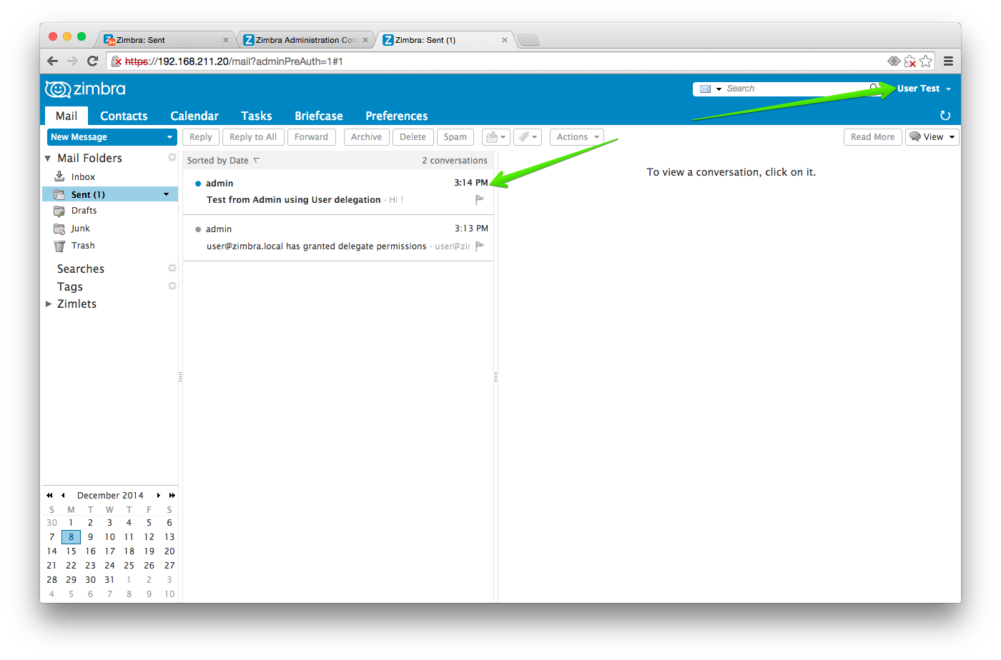Open the Inbox folder

tap(83, 176)
